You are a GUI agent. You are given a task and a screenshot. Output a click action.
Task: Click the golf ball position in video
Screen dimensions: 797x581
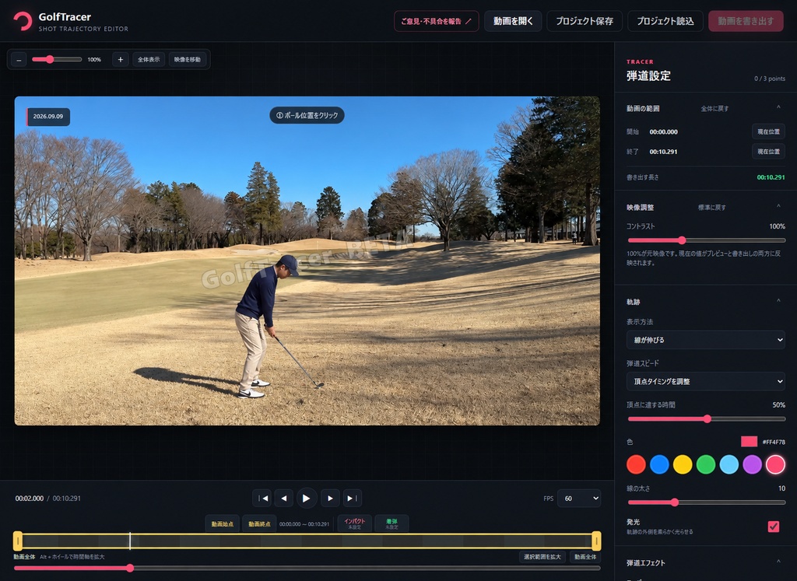tap(320, 386)
